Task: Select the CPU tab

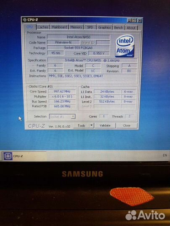Action: click(30, 27)
